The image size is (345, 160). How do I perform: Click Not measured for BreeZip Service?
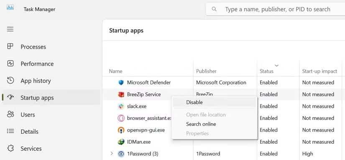pos(318,94)
